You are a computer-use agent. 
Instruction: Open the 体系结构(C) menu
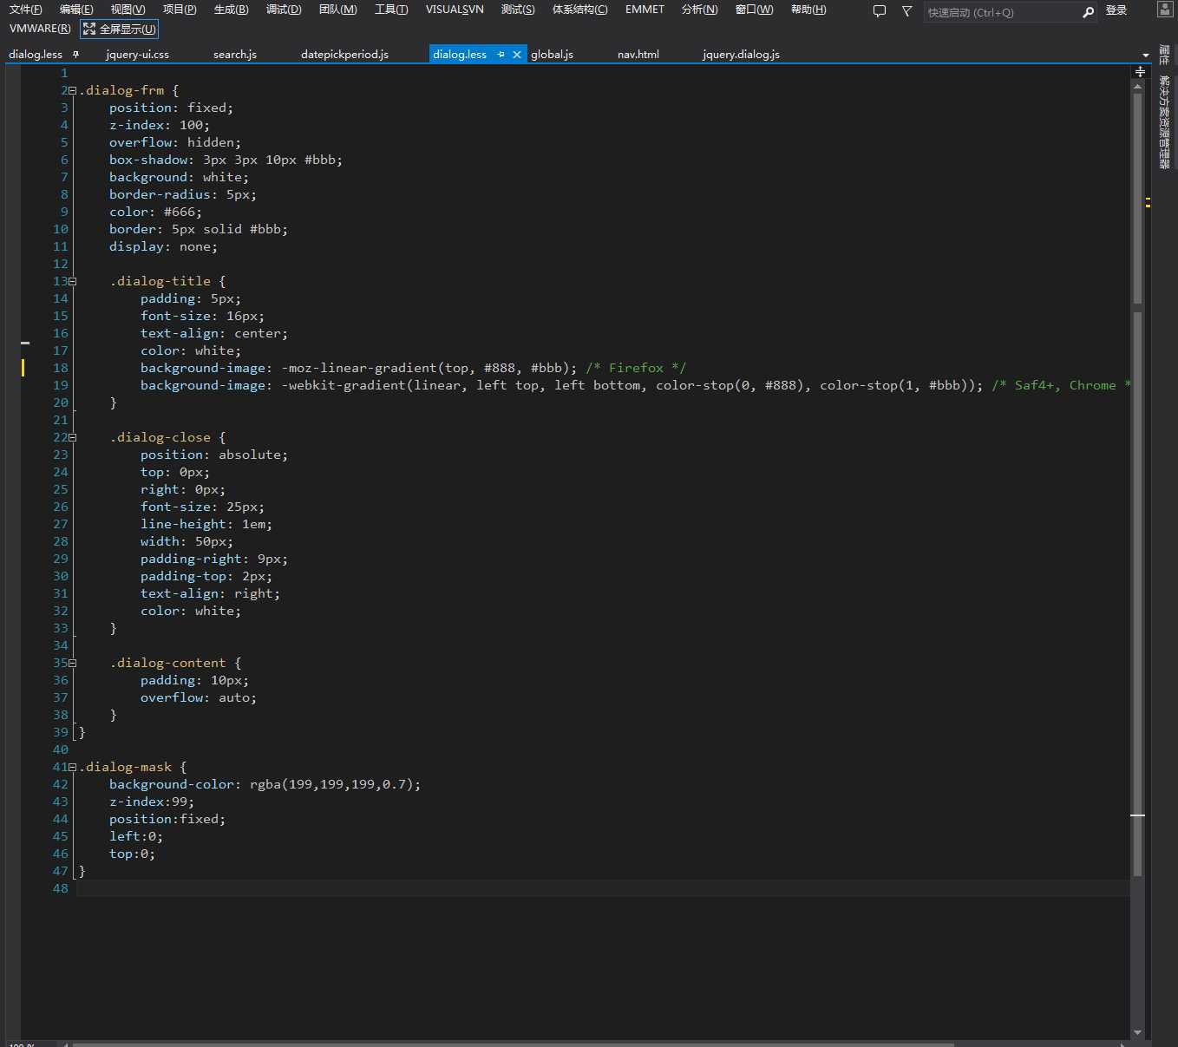579,10
